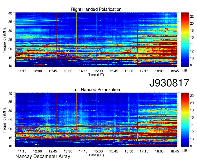Click the 10 MHz tick of Right Handed plot
The height and width of the screenshot is (160, 197).
pos(10,66)
